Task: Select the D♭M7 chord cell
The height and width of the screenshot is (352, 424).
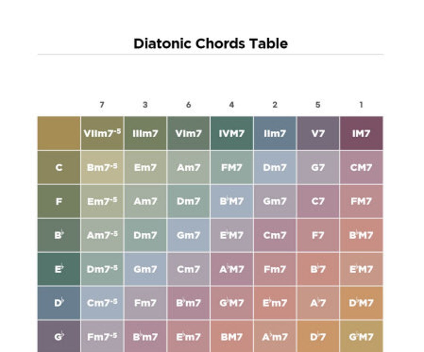Action: (x=361, y=303)
